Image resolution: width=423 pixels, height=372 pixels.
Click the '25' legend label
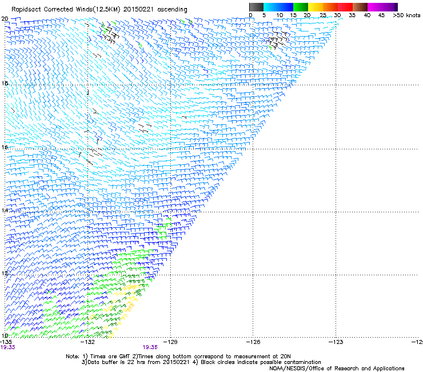322,15
